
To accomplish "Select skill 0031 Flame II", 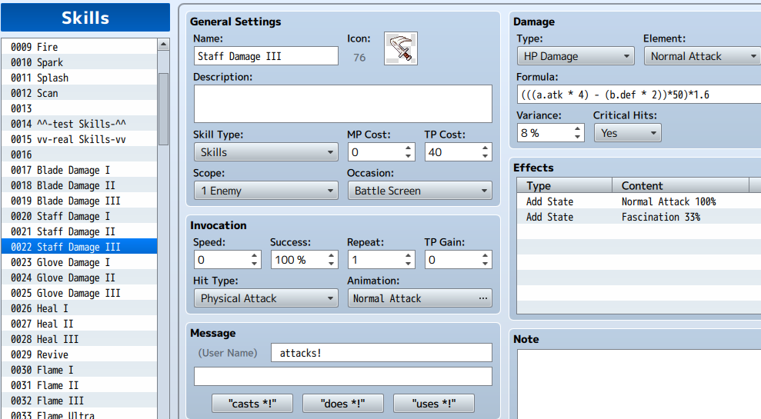I will (79, 385).
